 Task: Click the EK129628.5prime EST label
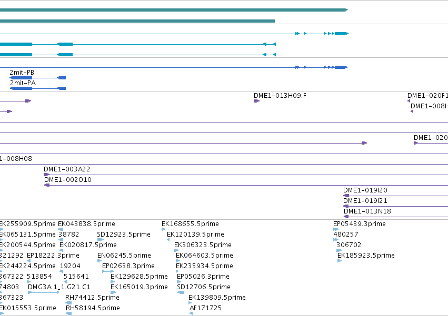(x=139, y=277)
